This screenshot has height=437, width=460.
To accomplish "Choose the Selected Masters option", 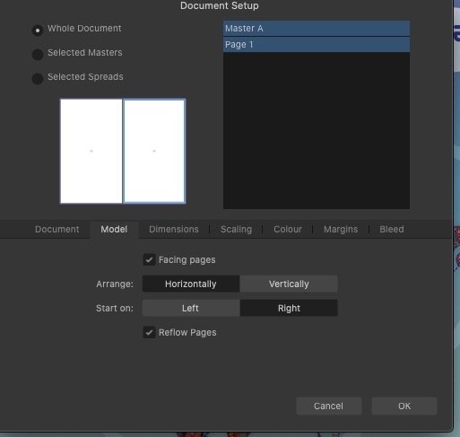I will click(38, 55).
